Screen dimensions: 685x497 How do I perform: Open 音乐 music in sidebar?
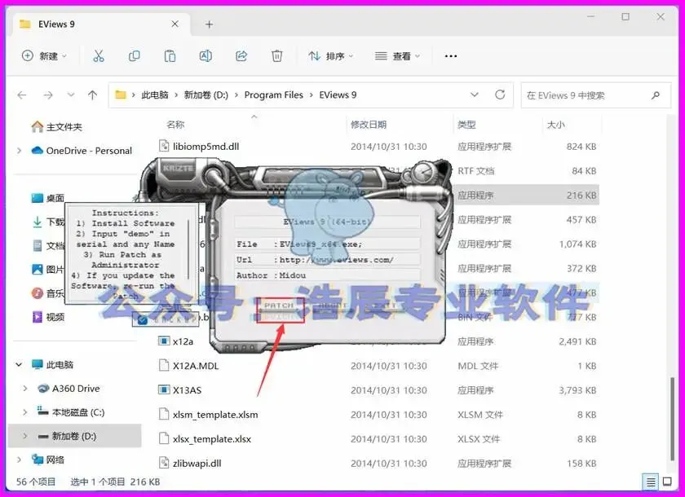pos(48,293)
